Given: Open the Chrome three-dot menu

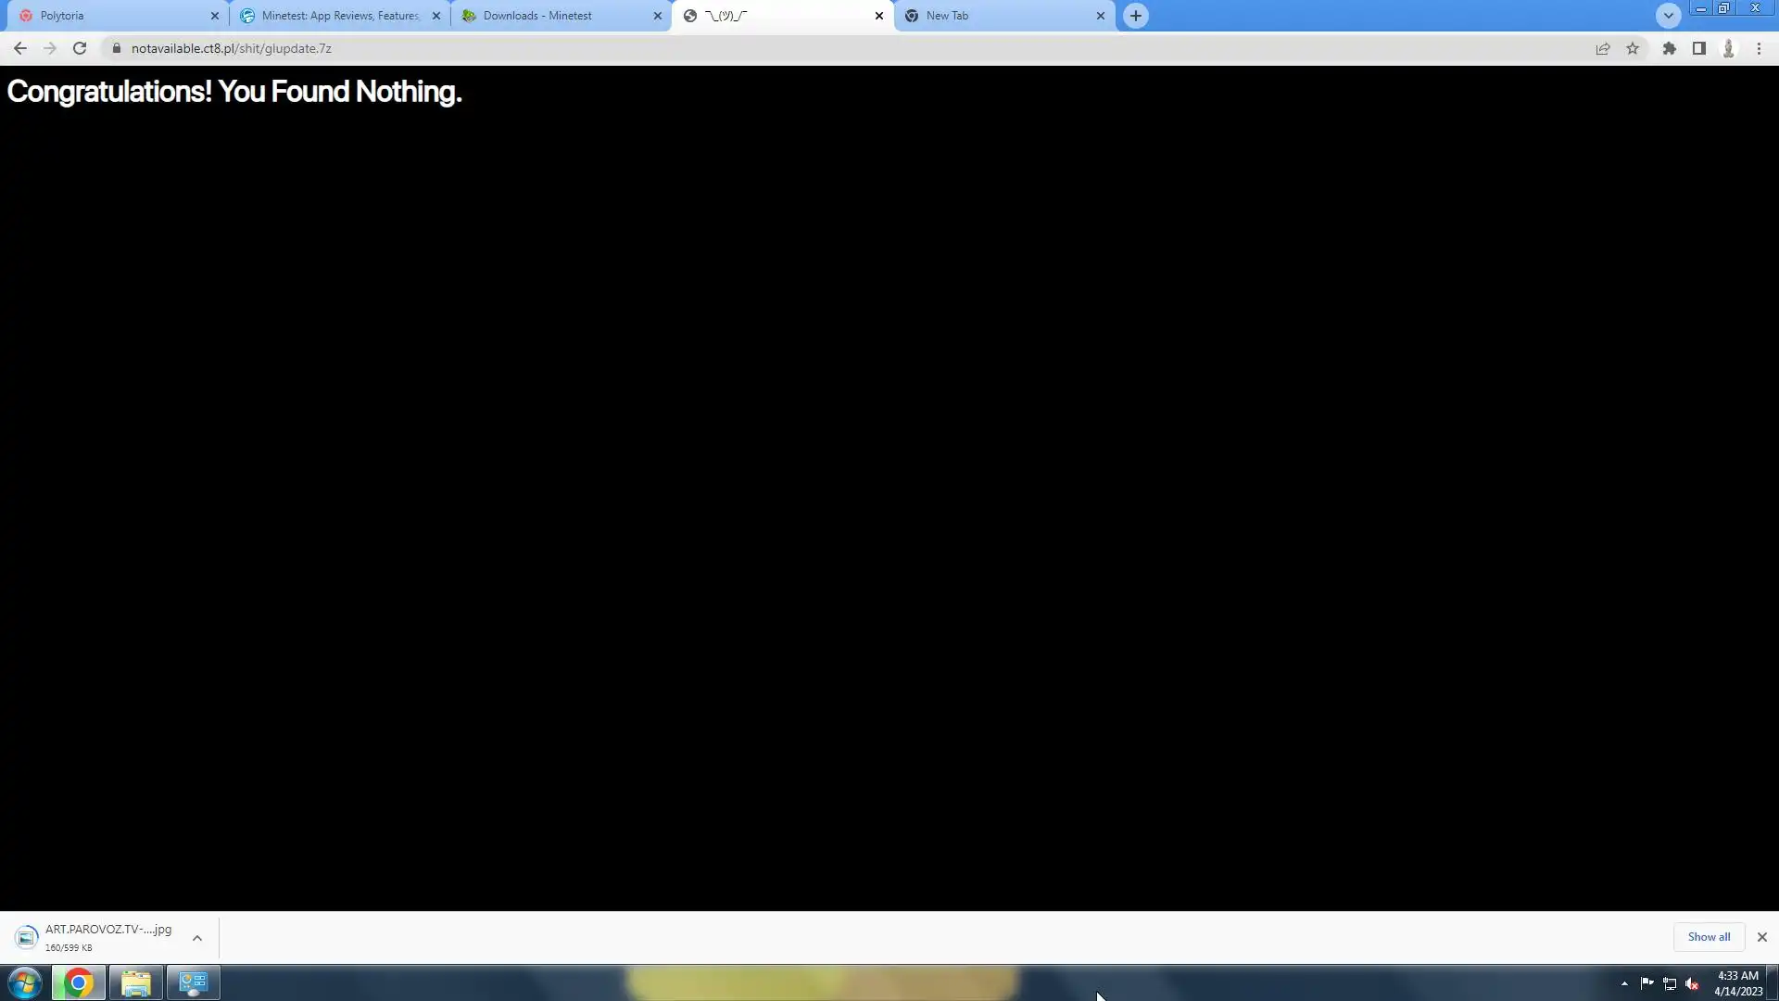Looking at the screenshot, I should click(x=1759, y=48).
